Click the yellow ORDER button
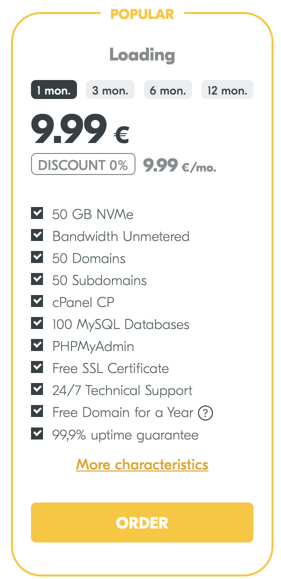This screenshot has height=579, width=281. [142, 522]
